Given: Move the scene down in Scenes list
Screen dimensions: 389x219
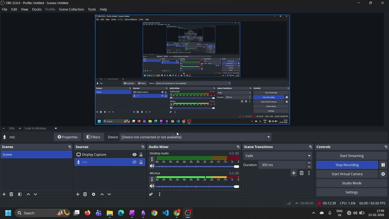Looking at the screenshot, I should click(x=35, y=194).
